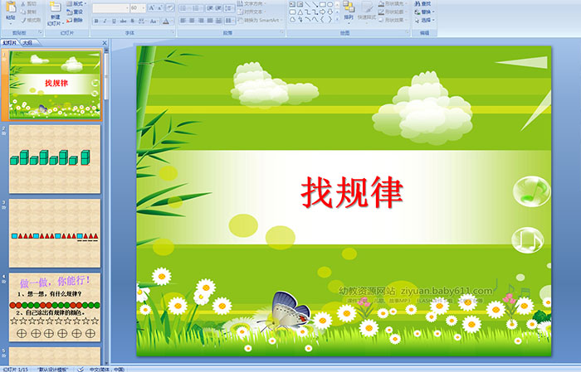The height and width of the screenshot is (372, 581).
Task: Select the Right Arrow block shape
Action: pos(322,12)
